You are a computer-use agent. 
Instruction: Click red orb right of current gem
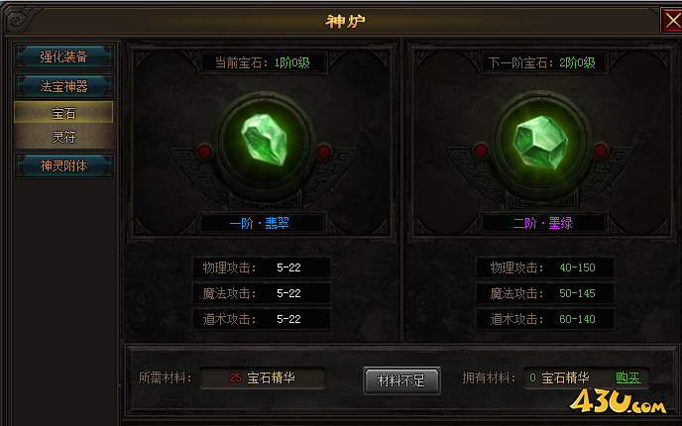(x=323, y=152)
